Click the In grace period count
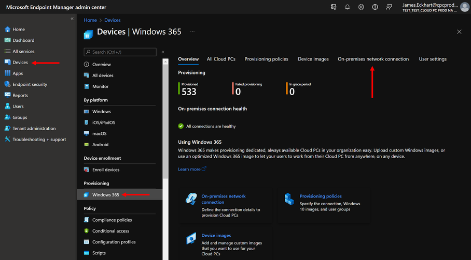Viewport: 471px width, 260px height. [x=292, y=92]
